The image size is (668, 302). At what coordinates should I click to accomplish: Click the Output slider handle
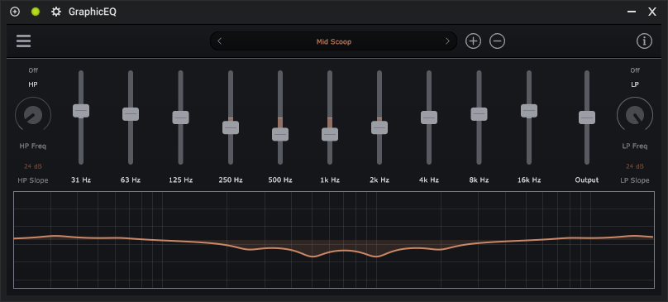point(587,117)
